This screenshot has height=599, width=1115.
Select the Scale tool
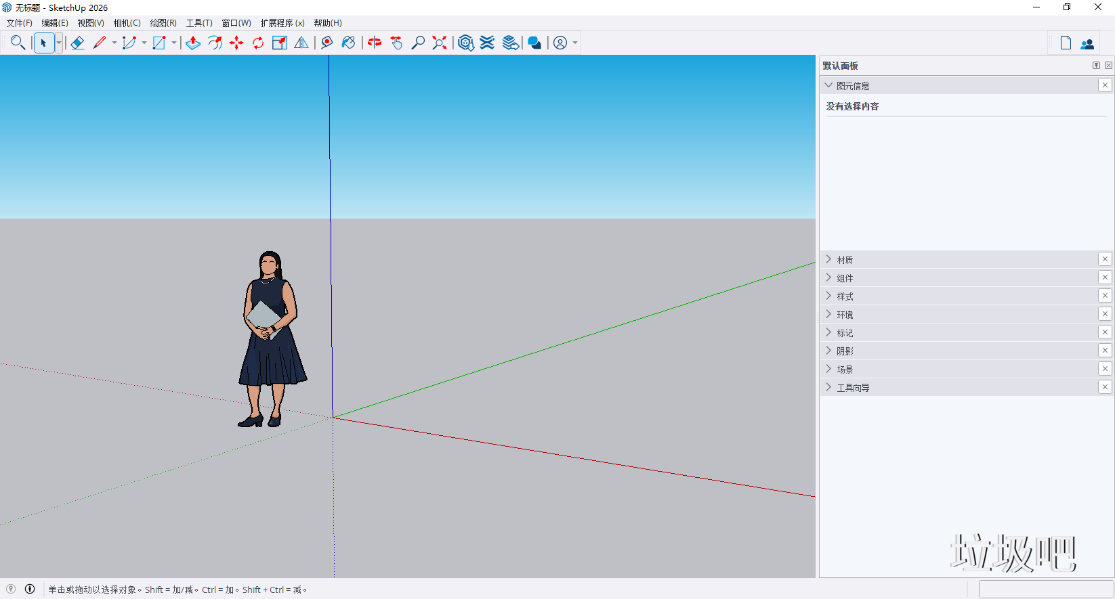pyautogui.click(x=279, y=43)
